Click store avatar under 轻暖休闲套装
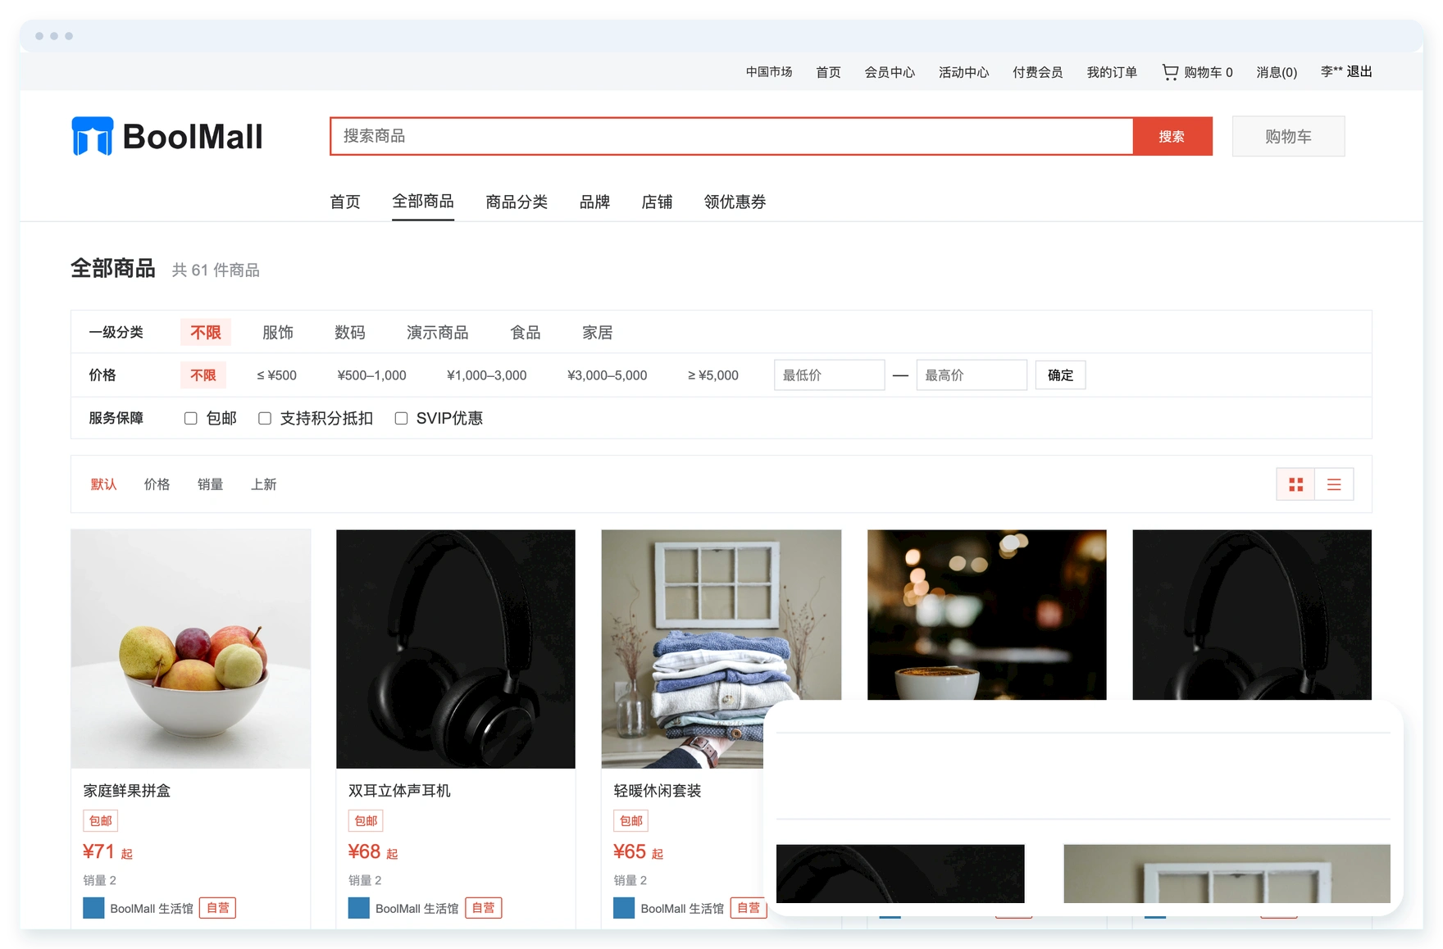Screen dimensions: 1443x949 [x=624, y=908]
